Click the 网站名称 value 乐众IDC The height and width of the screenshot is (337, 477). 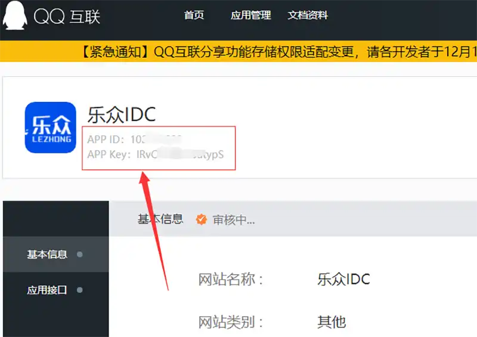[343, 279]
